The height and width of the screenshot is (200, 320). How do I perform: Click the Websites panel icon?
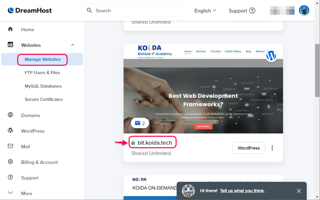coord(10,45)
